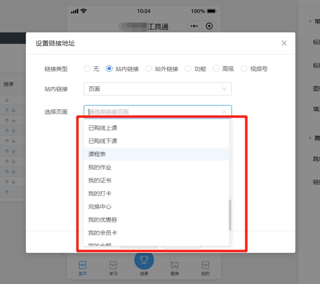Image resolution: width=320 pixels, height=284 pixels.
Task: Tap the 题库 cart icon in phone preview
Action: coord(175,265)
